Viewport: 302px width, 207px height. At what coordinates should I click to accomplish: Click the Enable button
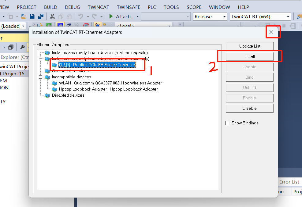point(250,98)
